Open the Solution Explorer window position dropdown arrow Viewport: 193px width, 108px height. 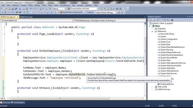pyautogui.click(x=188, y=16)
